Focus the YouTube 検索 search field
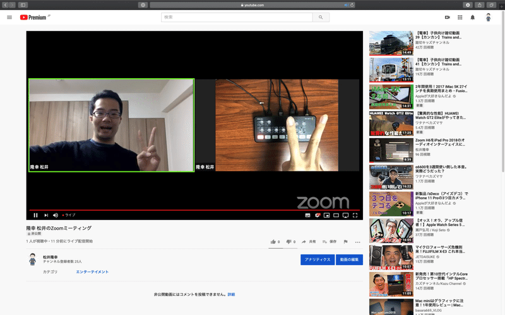 click(x=237, y=18)
